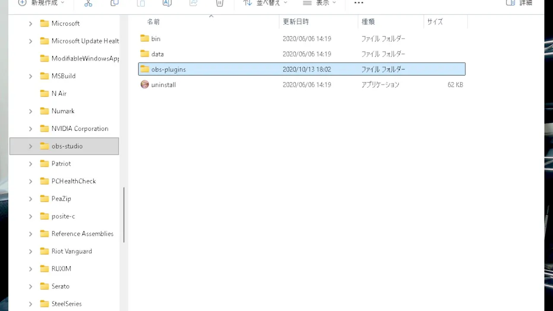The image size is (553, 311).
Task: Click the アプリケーション type cell
Action: pyautogui.click(x=380, y=85)
